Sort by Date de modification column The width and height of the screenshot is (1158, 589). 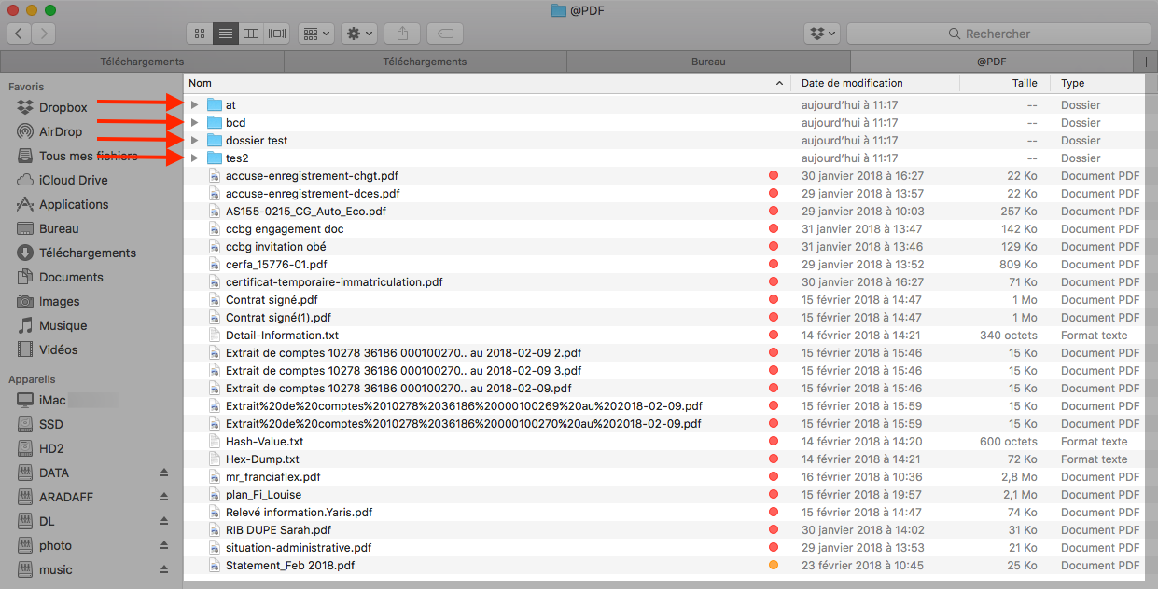click(875, 83)
